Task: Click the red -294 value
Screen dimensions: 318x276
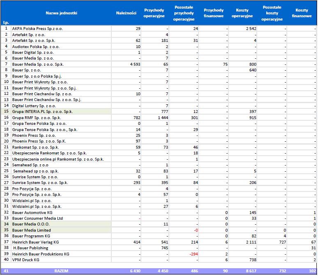Action: click(194, 254)
